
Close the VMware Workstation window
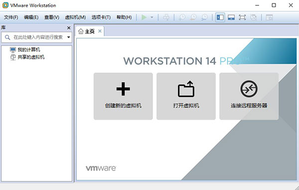click(291, 5)
